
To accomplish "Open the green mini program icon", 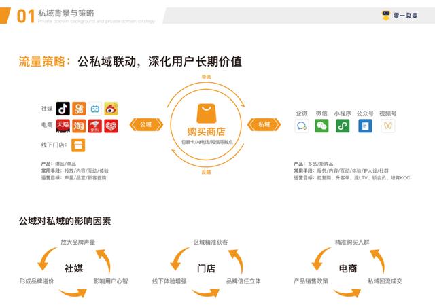I will point(343,126).
